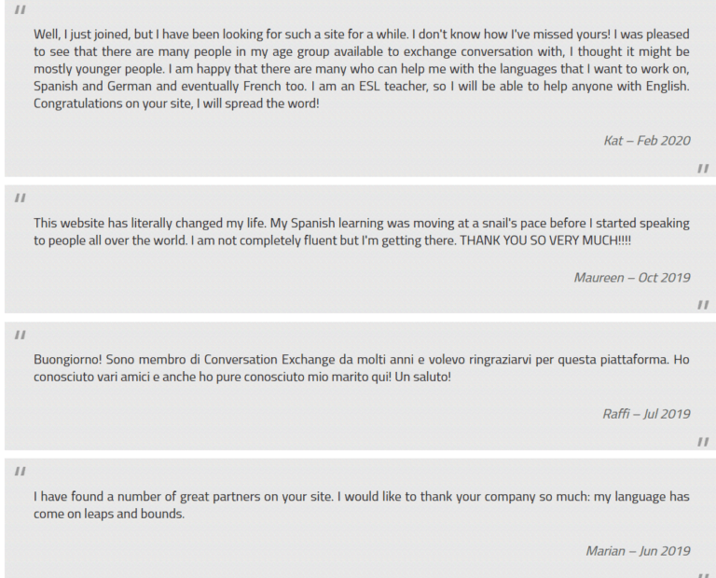Image resolution: width=716 pixels, height=578 pixels.
Task: Click the opening quote mark on Maureen's testimonial
Action: click(21, 198)
